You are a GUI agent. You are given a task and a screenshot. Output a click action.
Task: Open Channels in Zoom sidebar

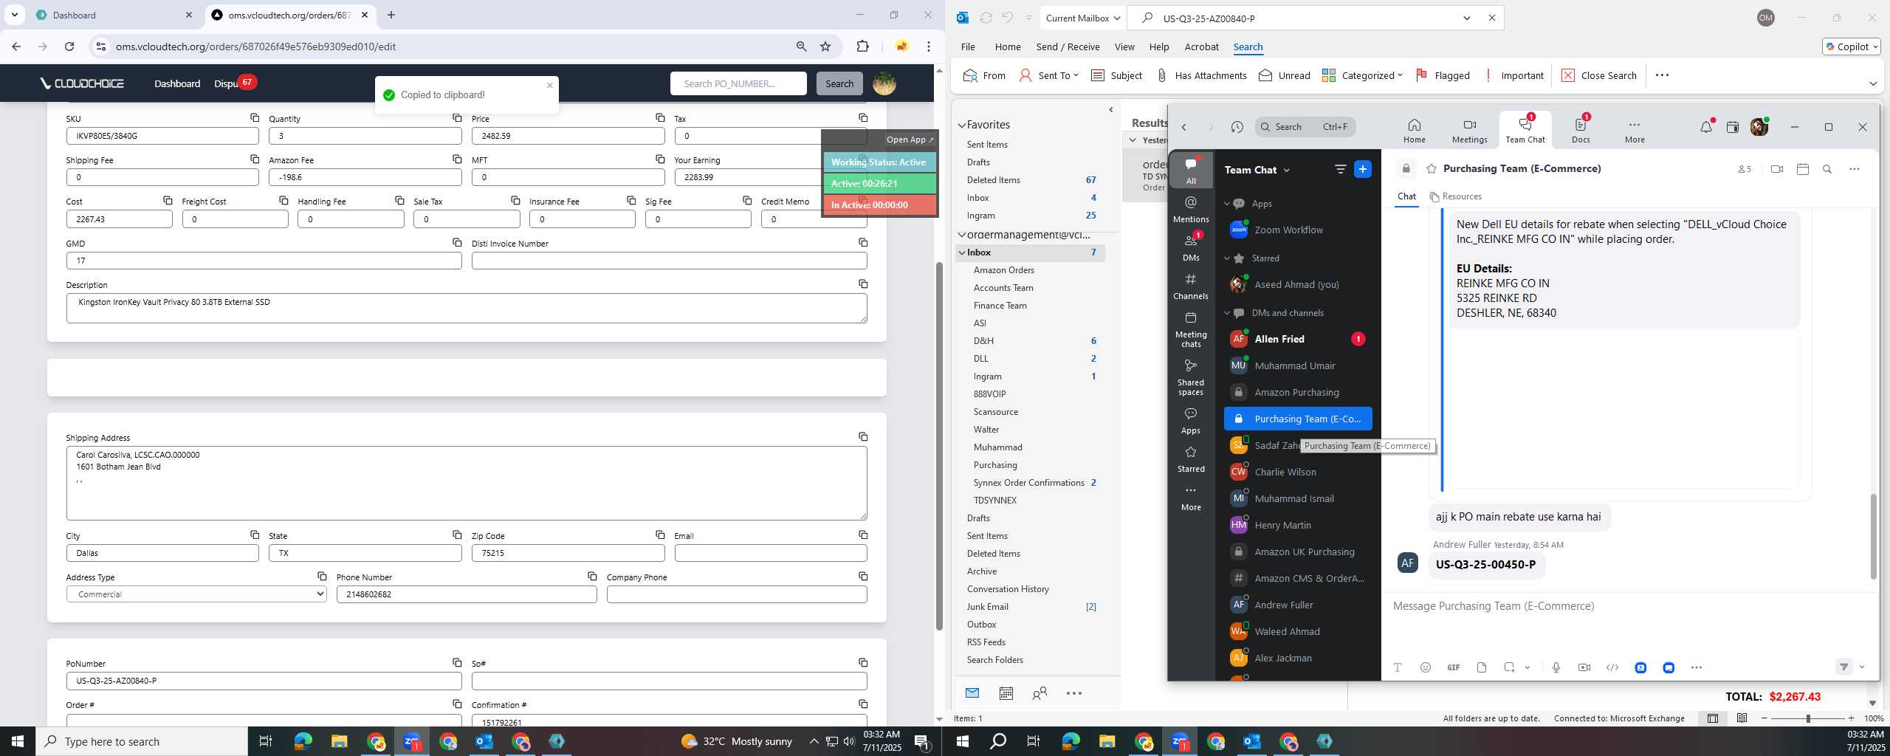tap(1191, 286)
